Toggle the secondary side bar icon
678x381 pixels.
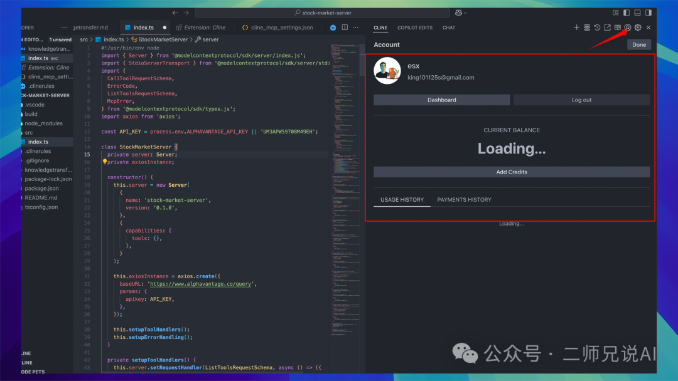pyautogui.click(x=648, y=13)
